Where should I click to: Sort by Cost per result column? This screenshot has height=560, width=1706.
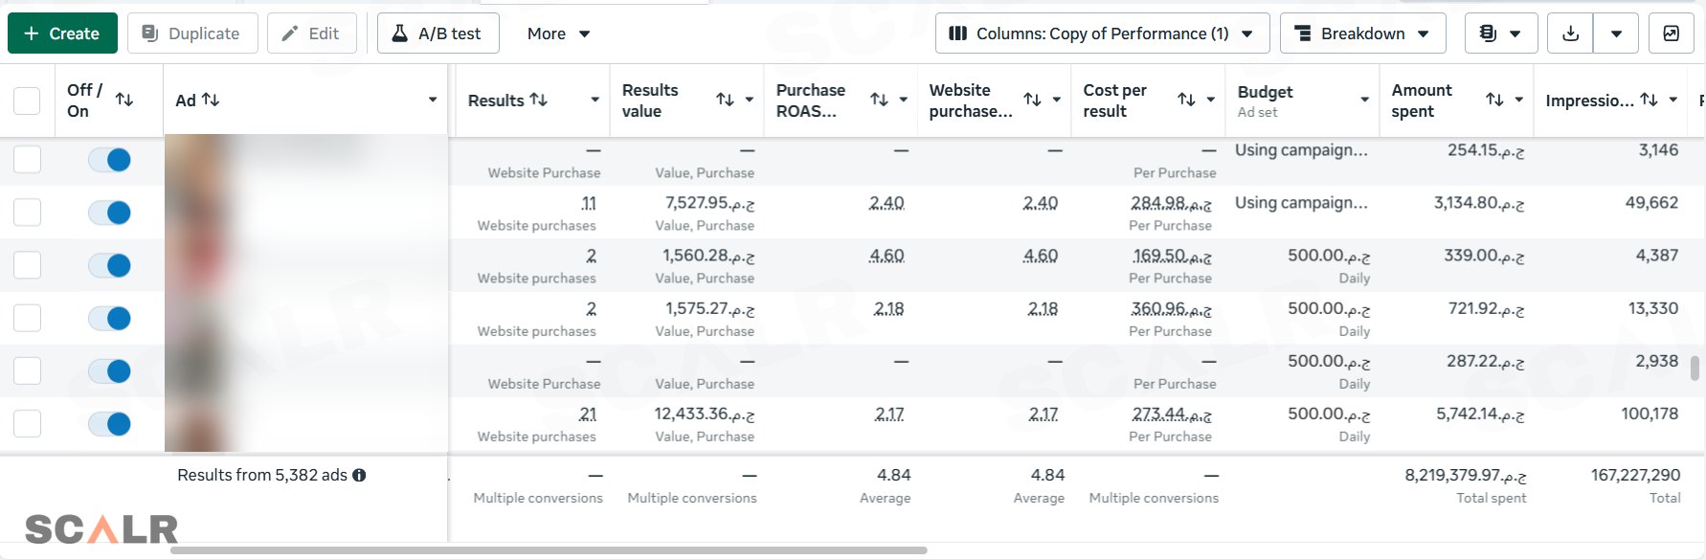(1186, 100)
